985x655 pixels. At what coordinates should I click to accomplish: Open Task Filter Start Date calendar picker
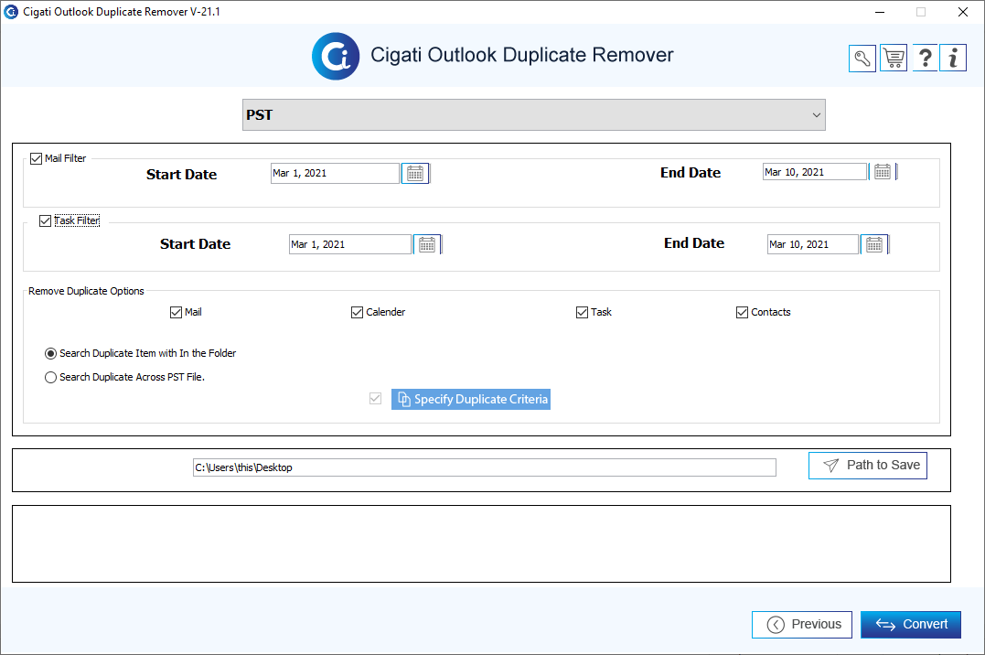coord(427,244)
